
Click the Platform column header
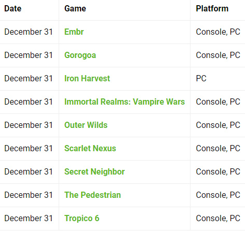pos(212,9)
